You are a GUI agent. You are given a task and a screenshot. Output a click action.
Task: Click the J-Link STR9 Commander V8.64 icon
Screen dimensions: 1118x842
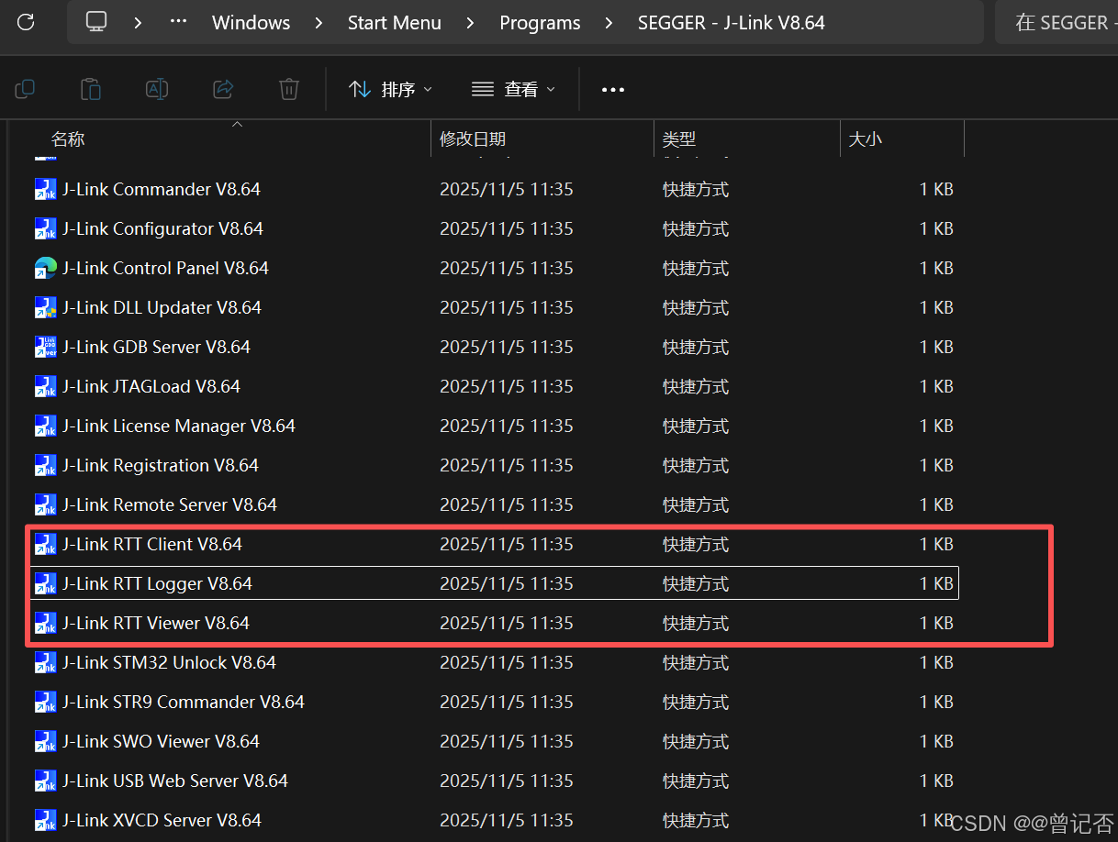(x=45, y=703)
